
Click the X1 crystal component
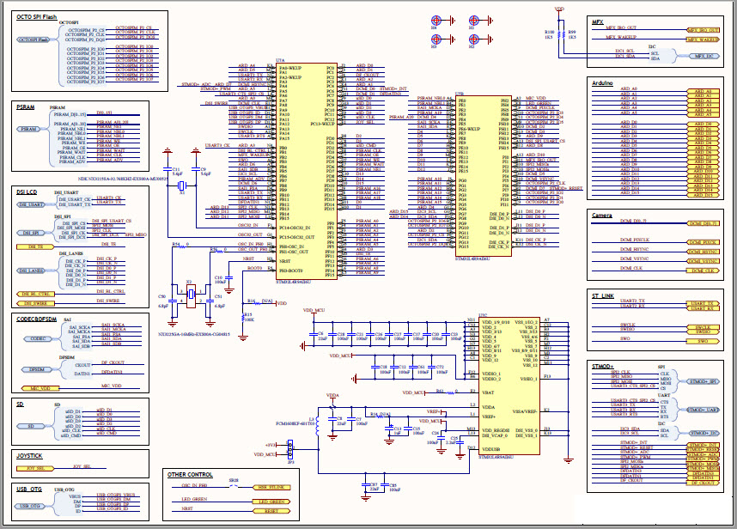pos(181,185)
